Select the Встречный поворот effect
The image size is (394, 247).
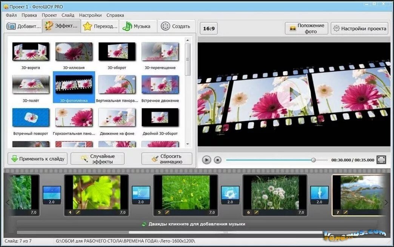(31, 121)
